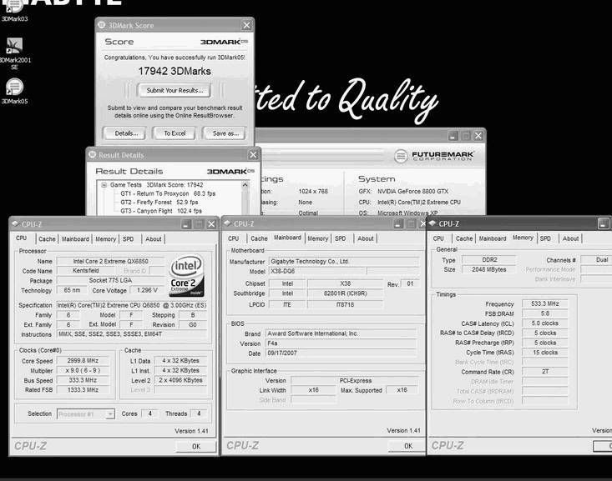Screen dimensions: 612x481
Task: Click OK in Mainboard CPU-Z window
Action: (x=408, y=446)
